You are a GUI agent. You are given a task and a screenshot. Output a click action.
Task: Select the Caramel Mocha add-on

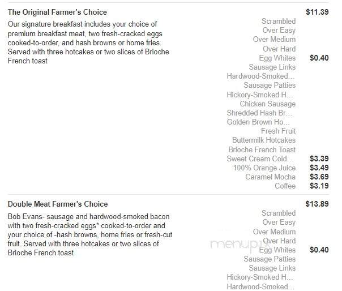(x=271, y=177)
